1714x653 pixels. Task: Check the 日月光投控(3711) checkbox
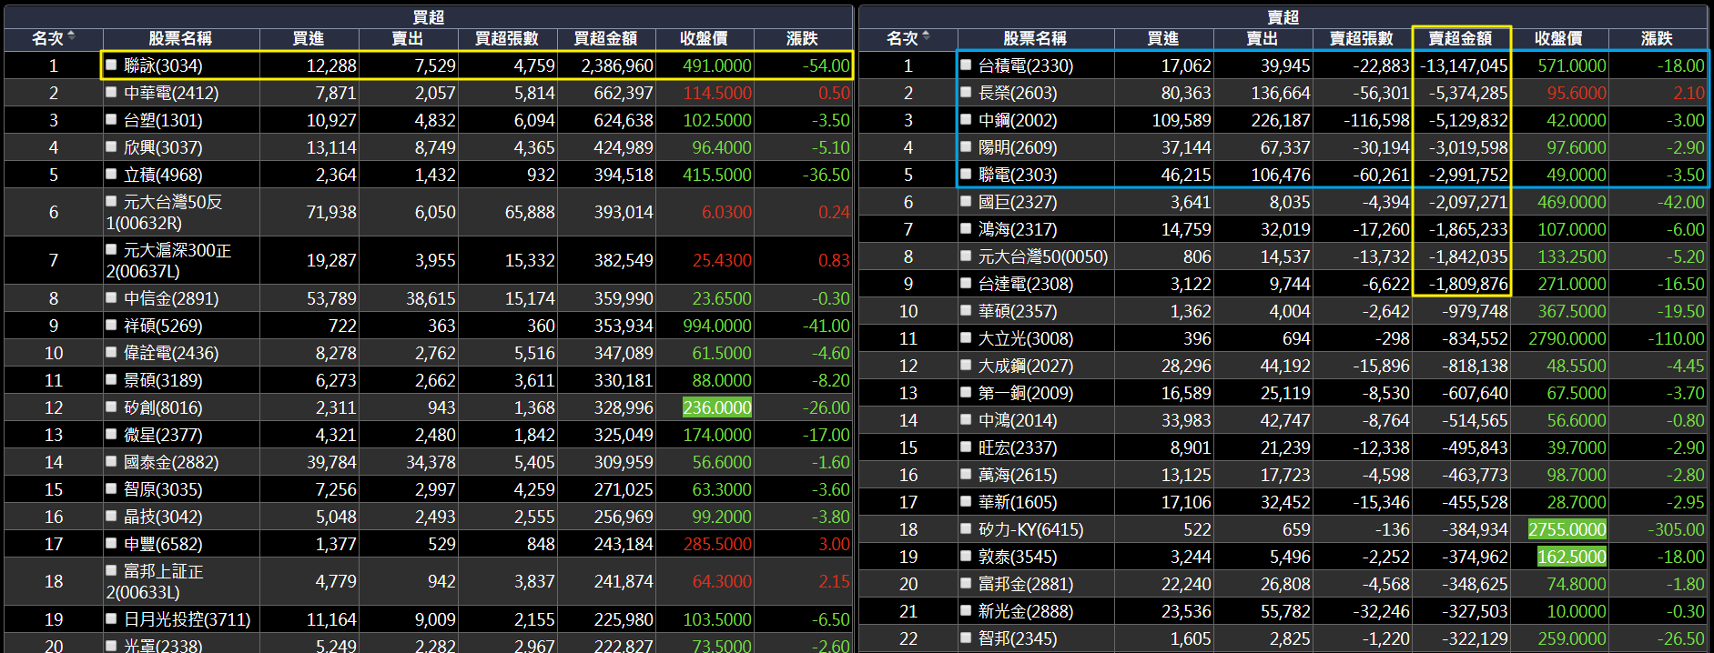(111, 618)
